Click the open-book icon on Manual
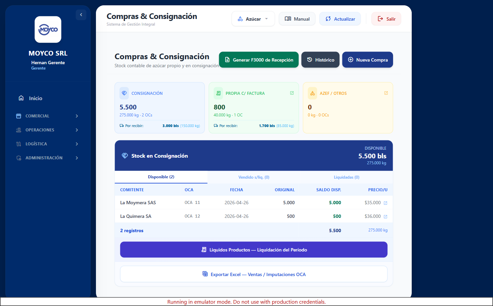493x306 pixels. tap(288, 19)
